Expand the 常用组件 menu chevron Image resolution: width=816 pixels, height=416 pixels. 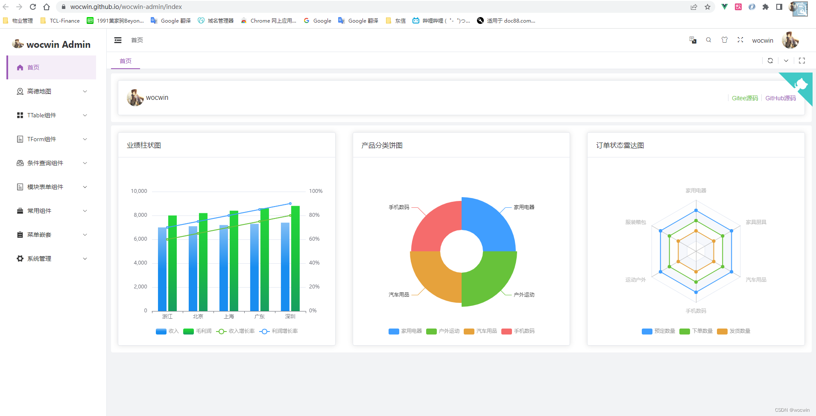(x=85, y=211)
